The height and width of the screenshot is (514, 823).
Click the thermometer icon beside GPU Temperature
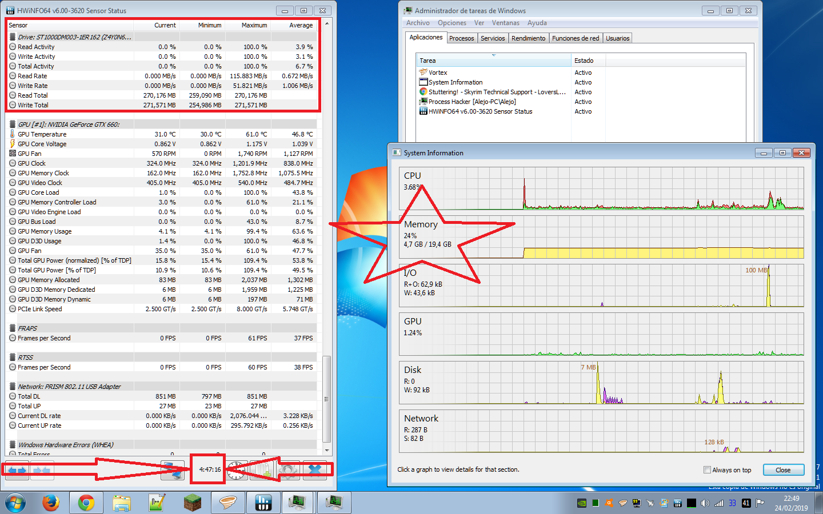pyautogui.click(x=13, y=134)
